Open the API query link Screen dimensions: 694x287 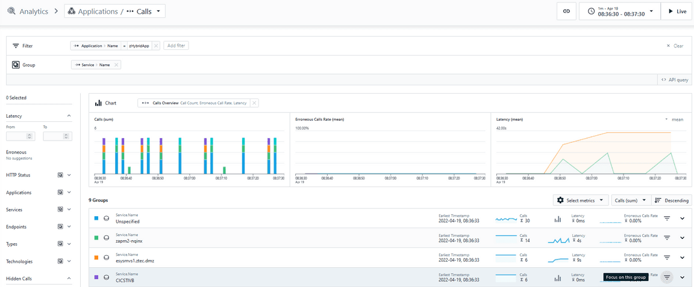point(675,80)
